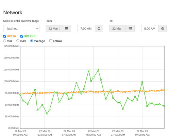Click the 07:20:00 AM time axis label
This screenshot has height=137, width=170.
(69, 135)
